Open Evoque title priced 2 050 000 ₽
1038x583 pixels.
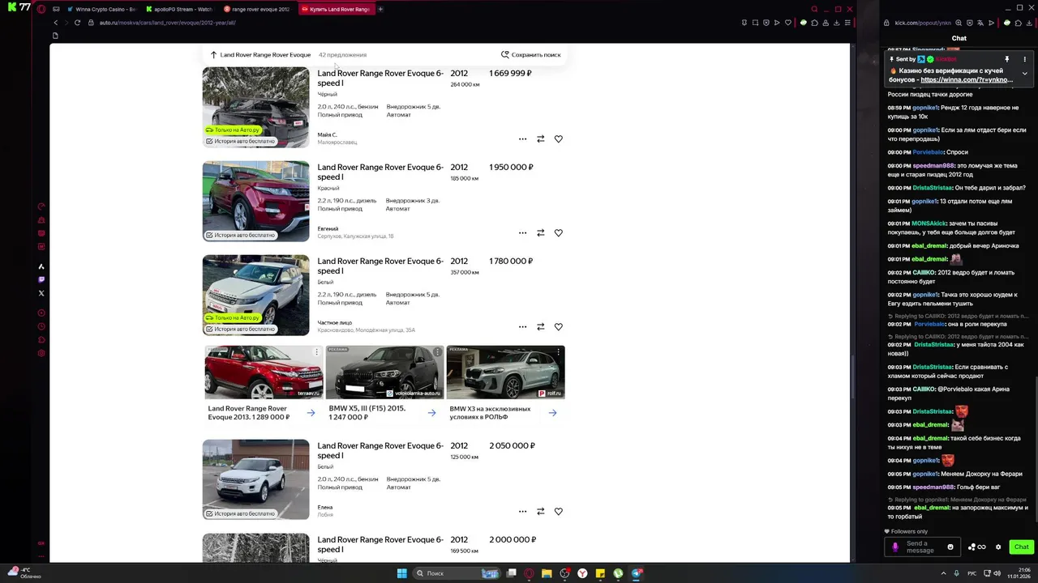point(380,450)
